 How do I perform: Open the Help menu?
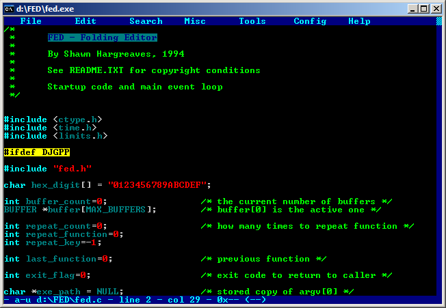(x=359, y=21)
